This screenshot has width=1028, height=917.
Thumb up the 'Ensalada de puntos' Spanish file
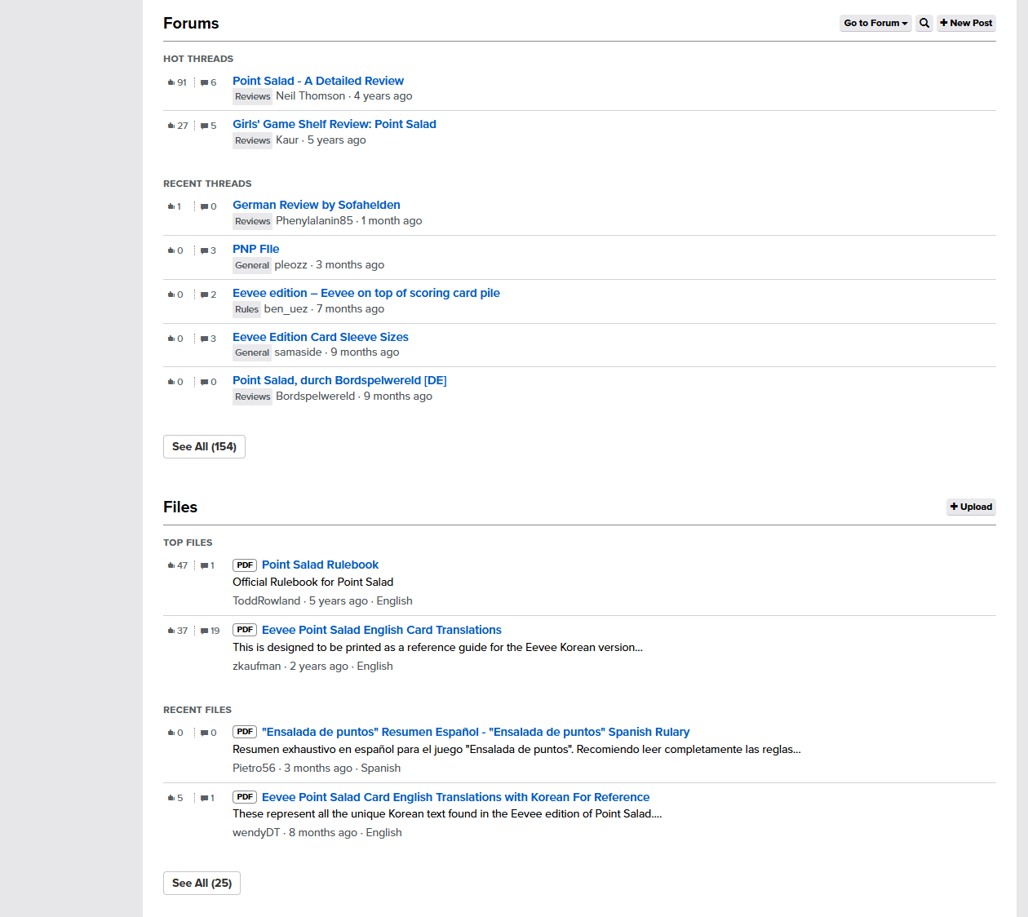click(x=171, y=733)
